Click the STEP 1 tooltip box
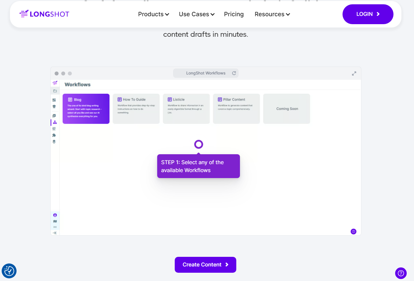Image resolution: width=414 pixels, height=281 pixels. (199, 166)
